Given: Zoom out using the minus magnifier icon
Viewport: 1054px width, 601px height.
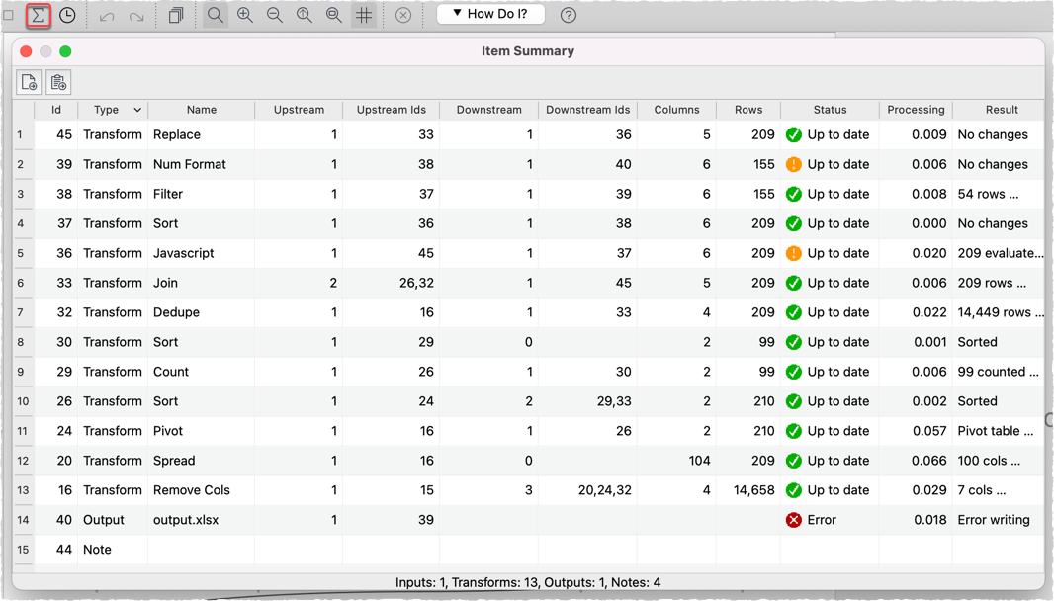Looking at the screenshot, I should (275, 15).
